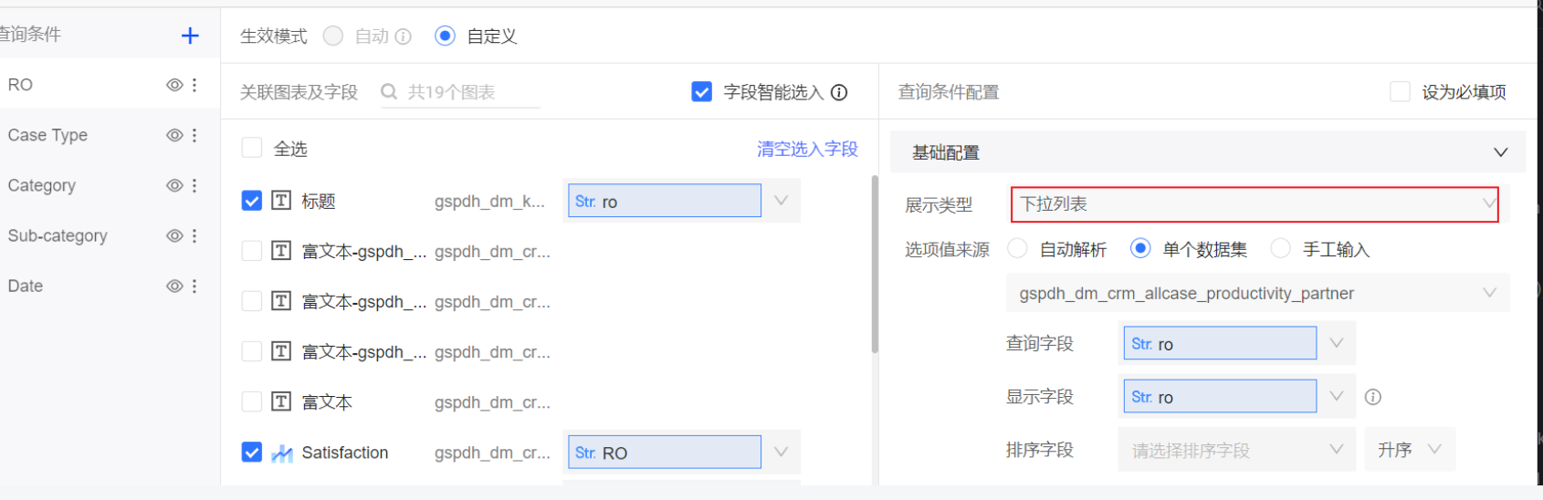Select the 手工输入 radio option

coord(1281,249)
